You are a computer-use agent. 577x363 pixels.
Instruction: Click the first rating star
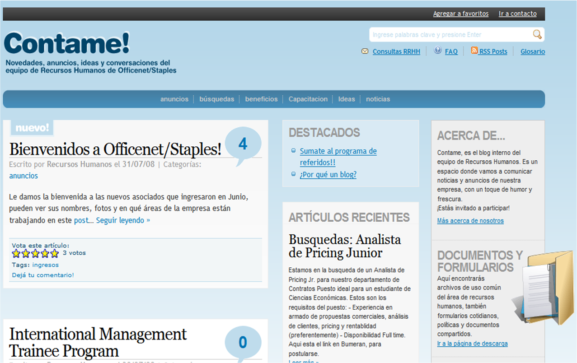(16, 253)
